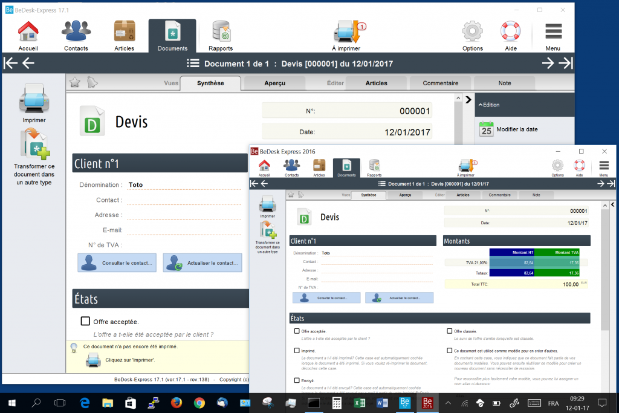Open Options in BeDesk Express 2016 window
619x413 pixels.
click(x=557, y=168)
